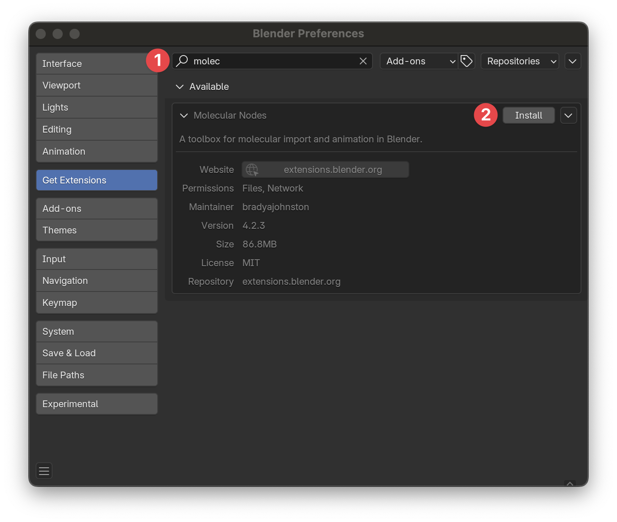Open the Themes preferences section
The height and width of the screenshot is (522, 617).
click(97, 230)
